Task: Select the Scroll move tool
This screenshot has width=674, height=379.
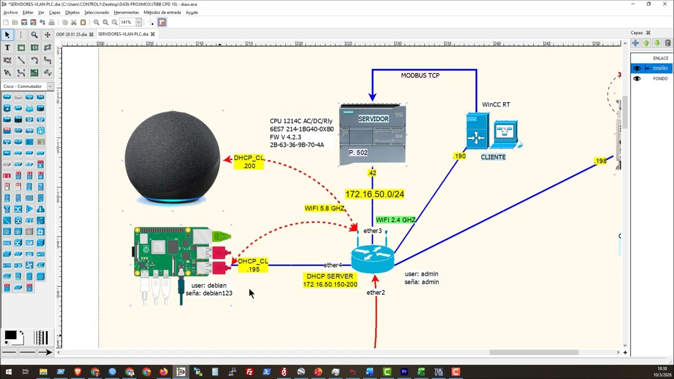Action: pyautogui.click(x=47, y=35)
